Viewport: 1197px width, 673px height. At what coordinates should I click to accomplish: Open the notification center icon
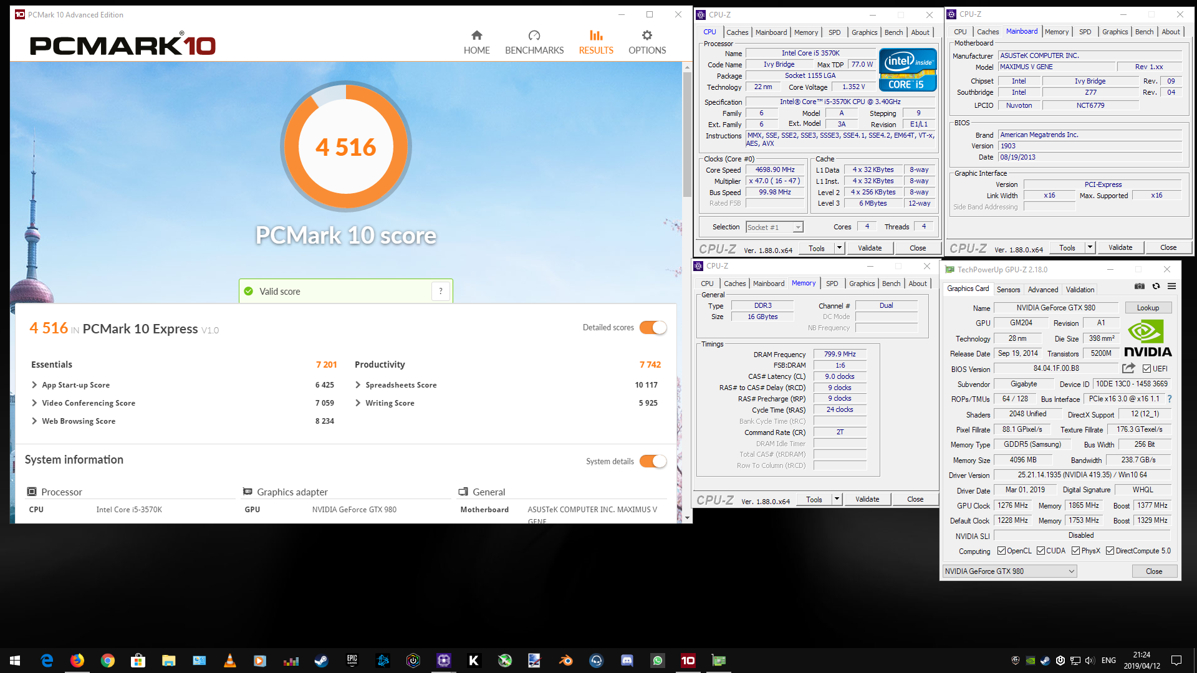(x=1176, y=661)
